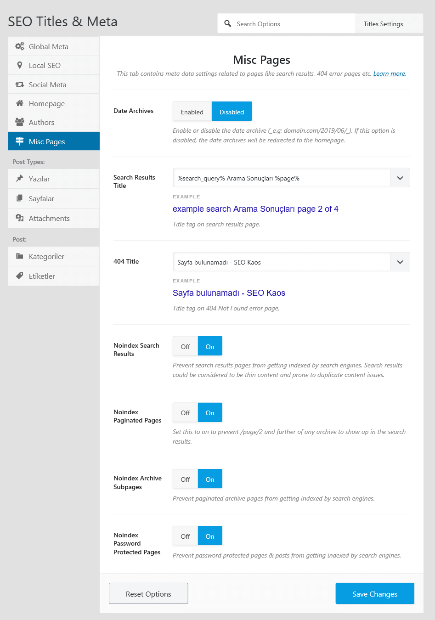This screenshot has width=435, height=620.
Task: Click the Authors group icon
Action: coord(20,122)
